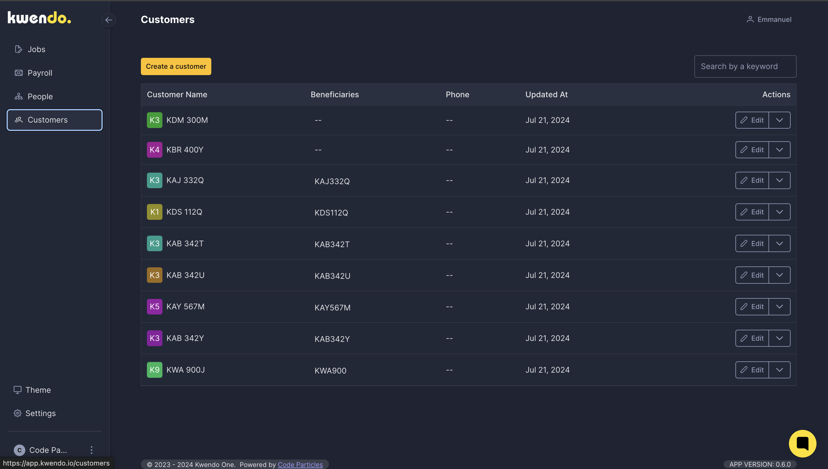The height and width of the screenshot is (469, 828).
Task: Go to Payroll section
Action: (40, 73)
